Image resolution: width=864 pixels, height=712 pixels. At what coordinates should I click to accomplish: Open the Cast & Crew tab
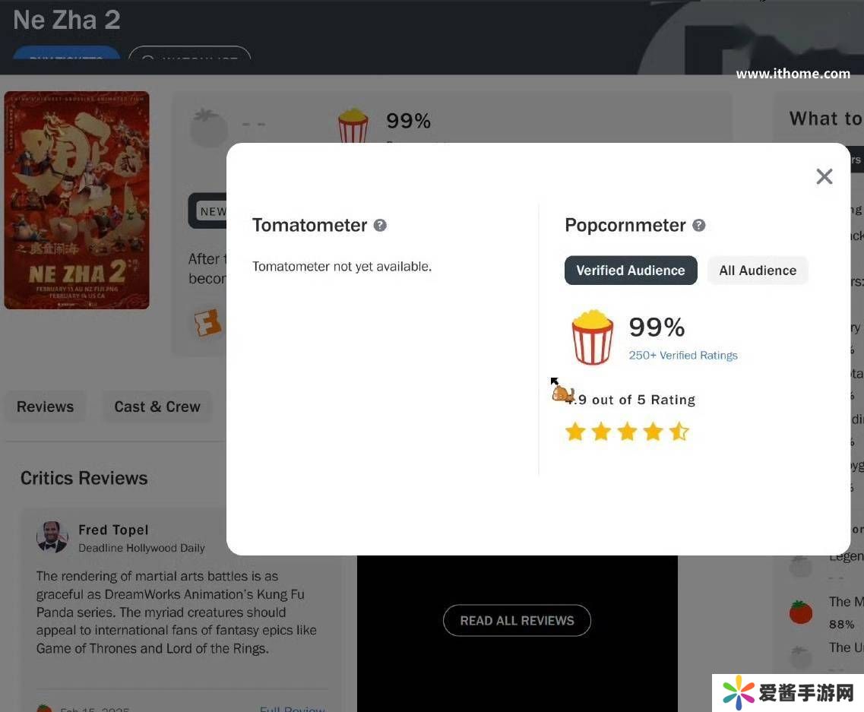[157, 407]
